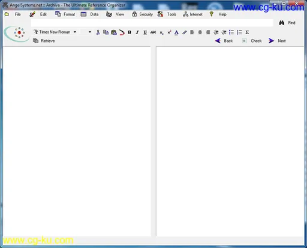Click the Paste clipboard icon
The height and width of the screenshot is (248, 307).
(x=114, y=32)
